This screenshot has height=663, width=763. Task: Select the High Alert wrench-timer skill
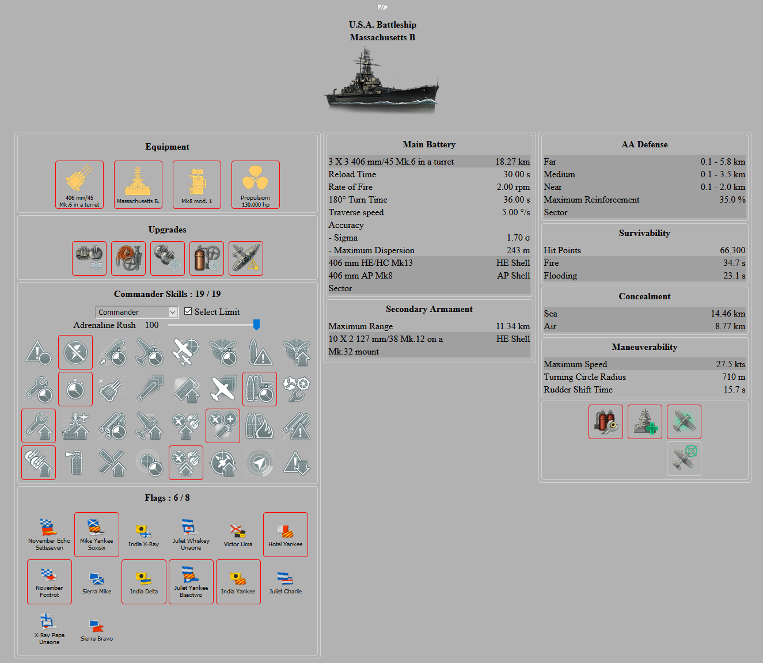[39, 389]
